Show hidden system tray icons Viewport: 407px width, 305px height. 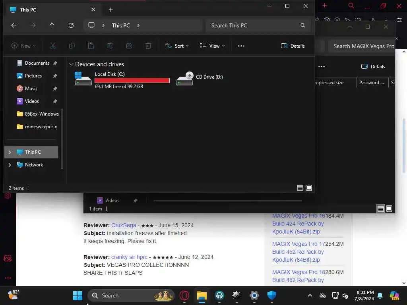(x=310, y=295)
